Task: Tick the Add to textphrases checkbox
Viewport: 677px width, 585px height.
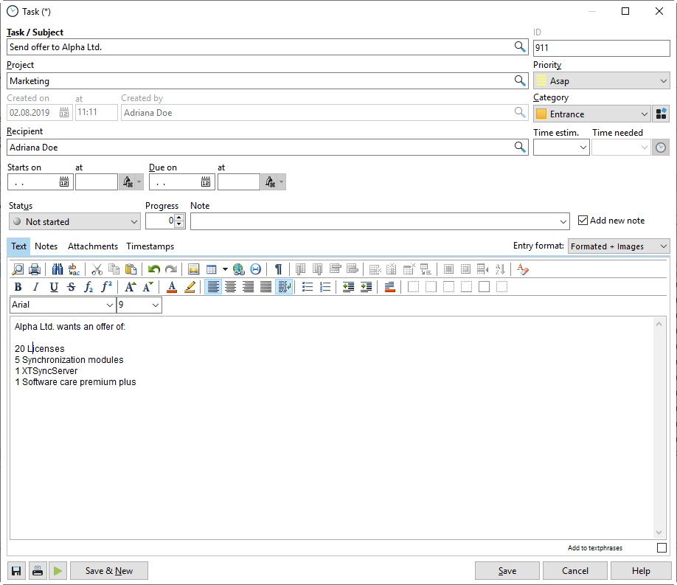Action: click(x=662, y=547)
